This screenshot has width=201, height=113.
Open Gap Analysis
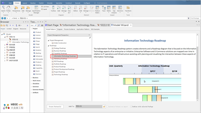[114, 9]
